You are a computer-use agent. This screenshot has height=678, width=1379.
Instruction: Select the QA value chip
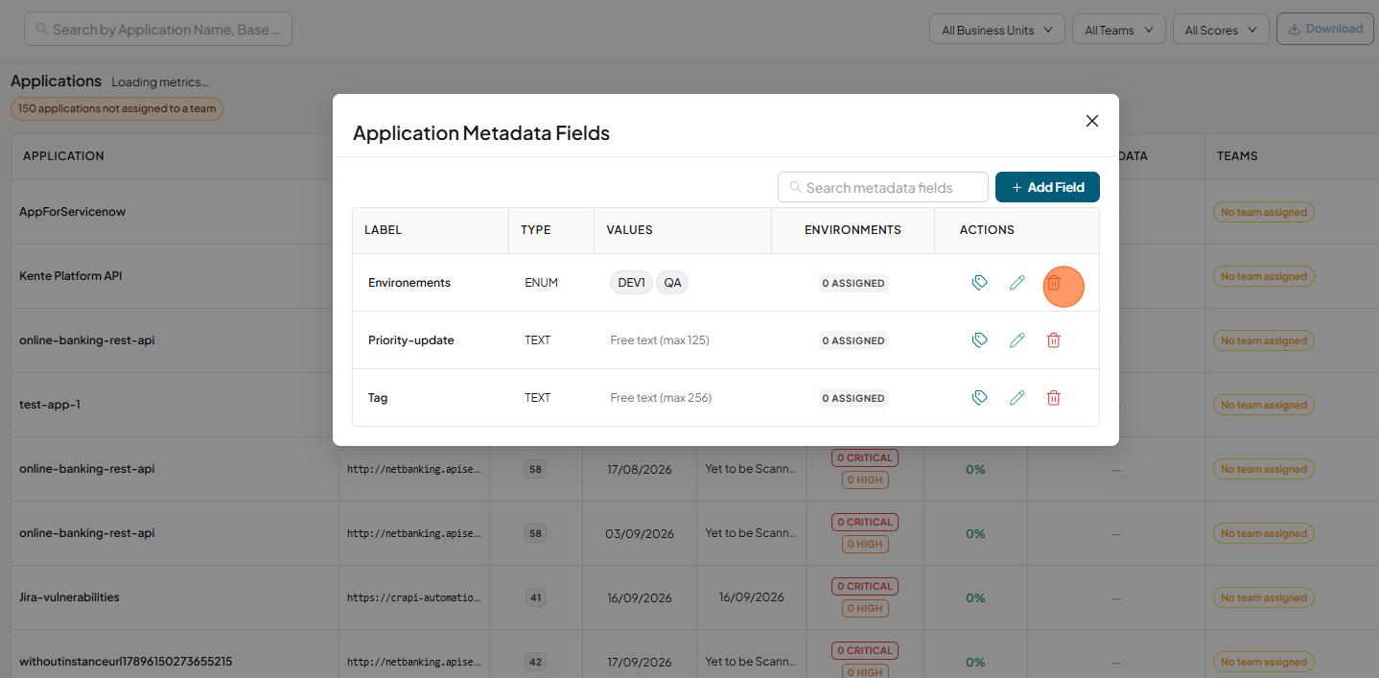coord(672,283)
